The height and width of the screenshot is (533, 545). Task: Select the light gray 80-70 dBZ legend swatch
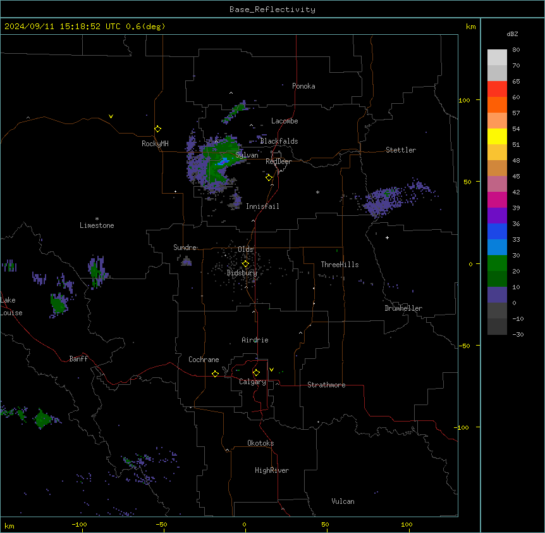(497, 58)
